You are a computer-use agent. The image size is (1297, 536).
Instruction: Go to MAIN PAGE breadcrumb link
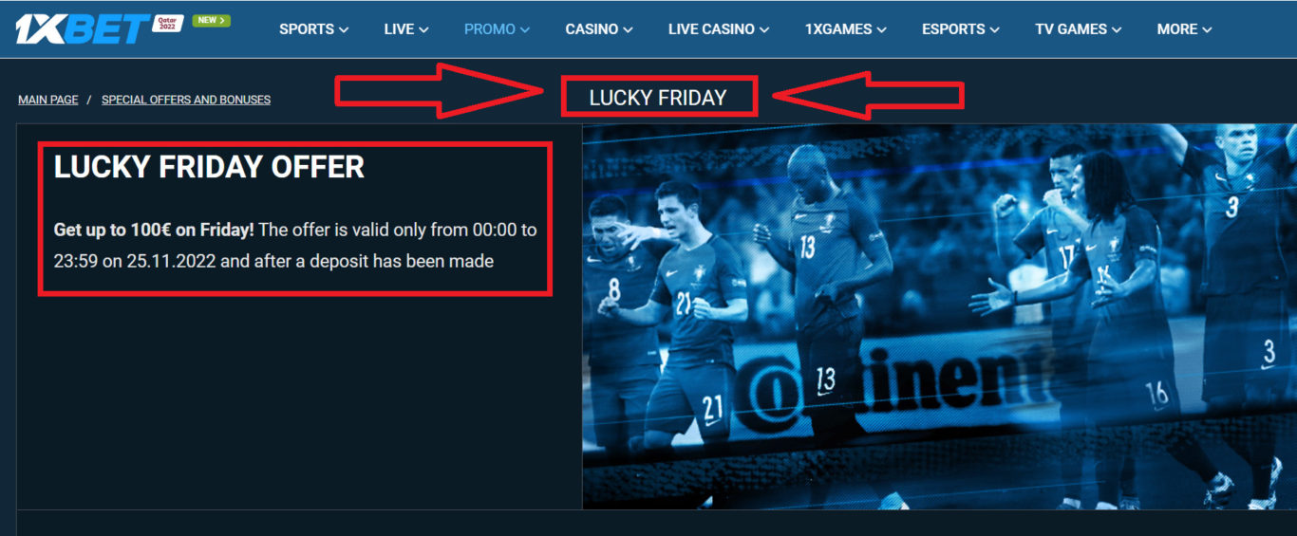(48, 100)
